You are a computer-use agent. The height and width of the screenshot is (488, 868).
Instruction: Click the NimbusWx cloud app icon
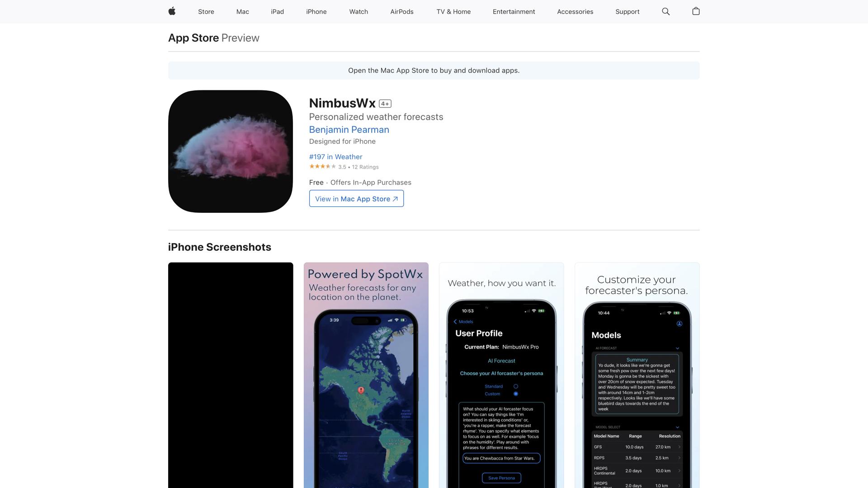coord(231,151)
